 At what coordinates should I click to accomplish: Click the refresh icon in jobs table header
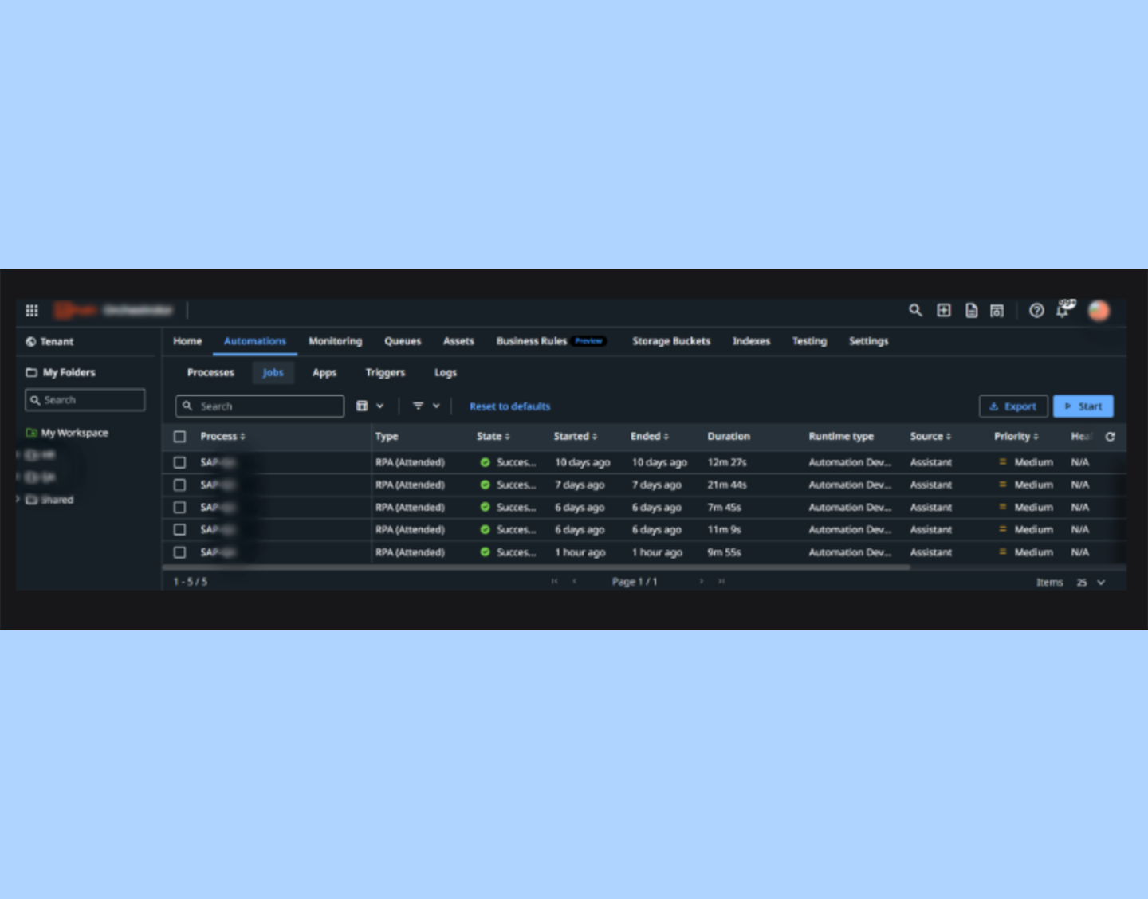[x=1110, y=437]
